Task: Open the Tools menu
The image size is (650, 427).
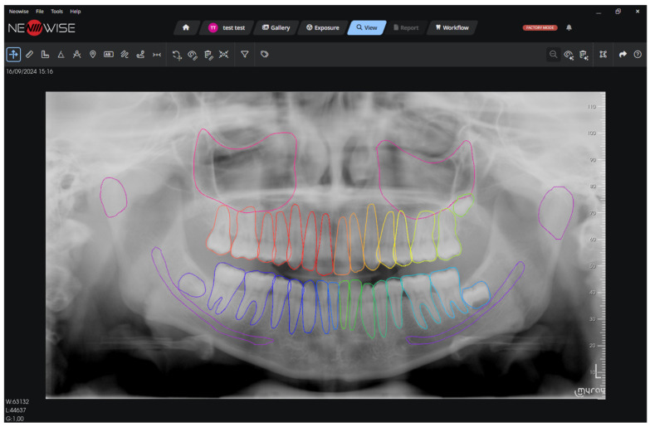Action: click(56, 11)
